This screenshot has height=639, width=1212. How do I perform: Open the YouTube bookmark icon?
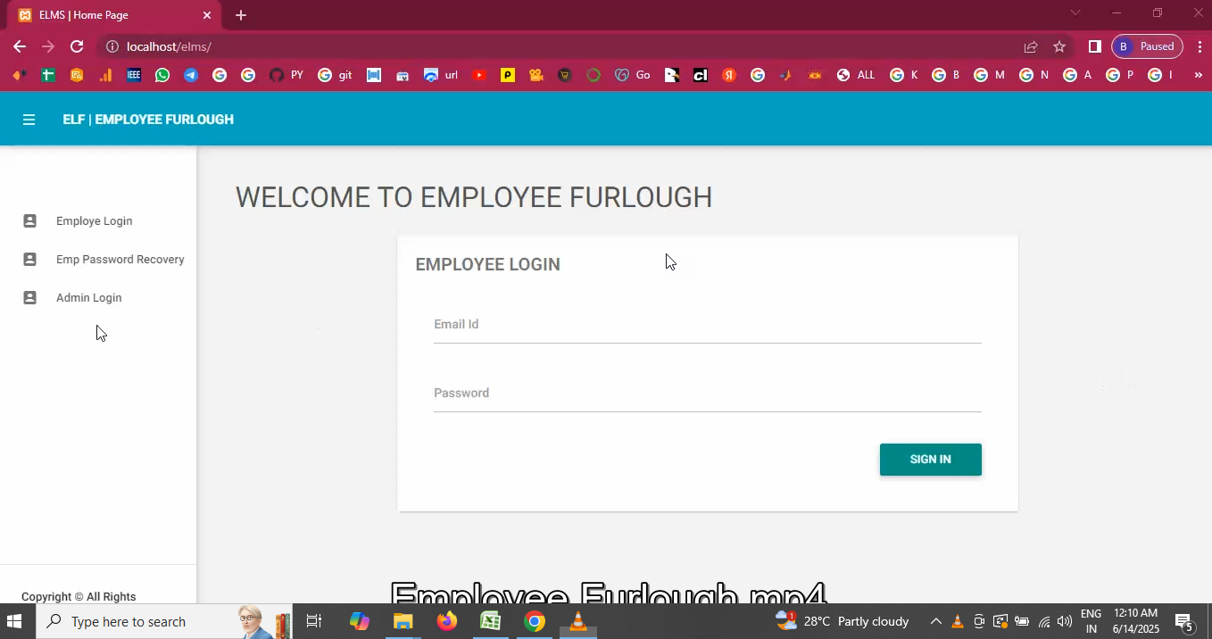pos(479,75)
